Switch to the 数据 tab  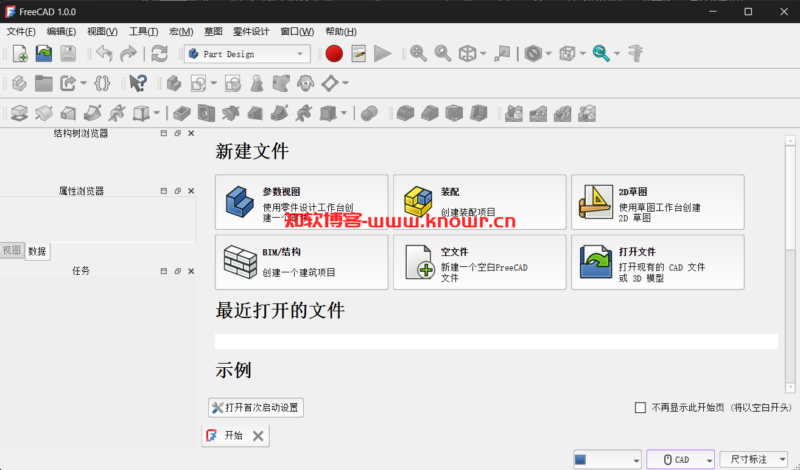tap(37, 251)
